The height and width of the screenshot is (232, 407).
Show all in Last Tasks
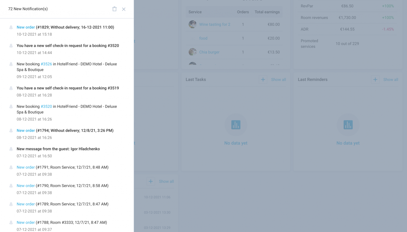click(278, 80)
